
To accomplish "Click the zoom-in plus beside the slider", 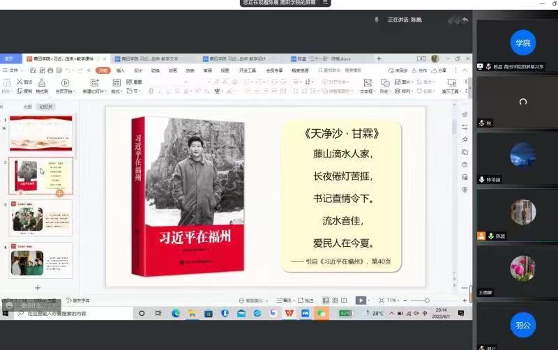I will [465, 300].
